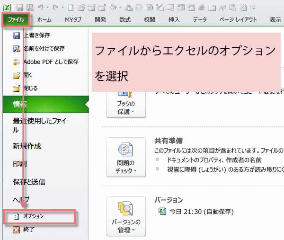Click the Paste clipboard icon in toolbar
Screen dimensions: 284x240
[129, 8]
